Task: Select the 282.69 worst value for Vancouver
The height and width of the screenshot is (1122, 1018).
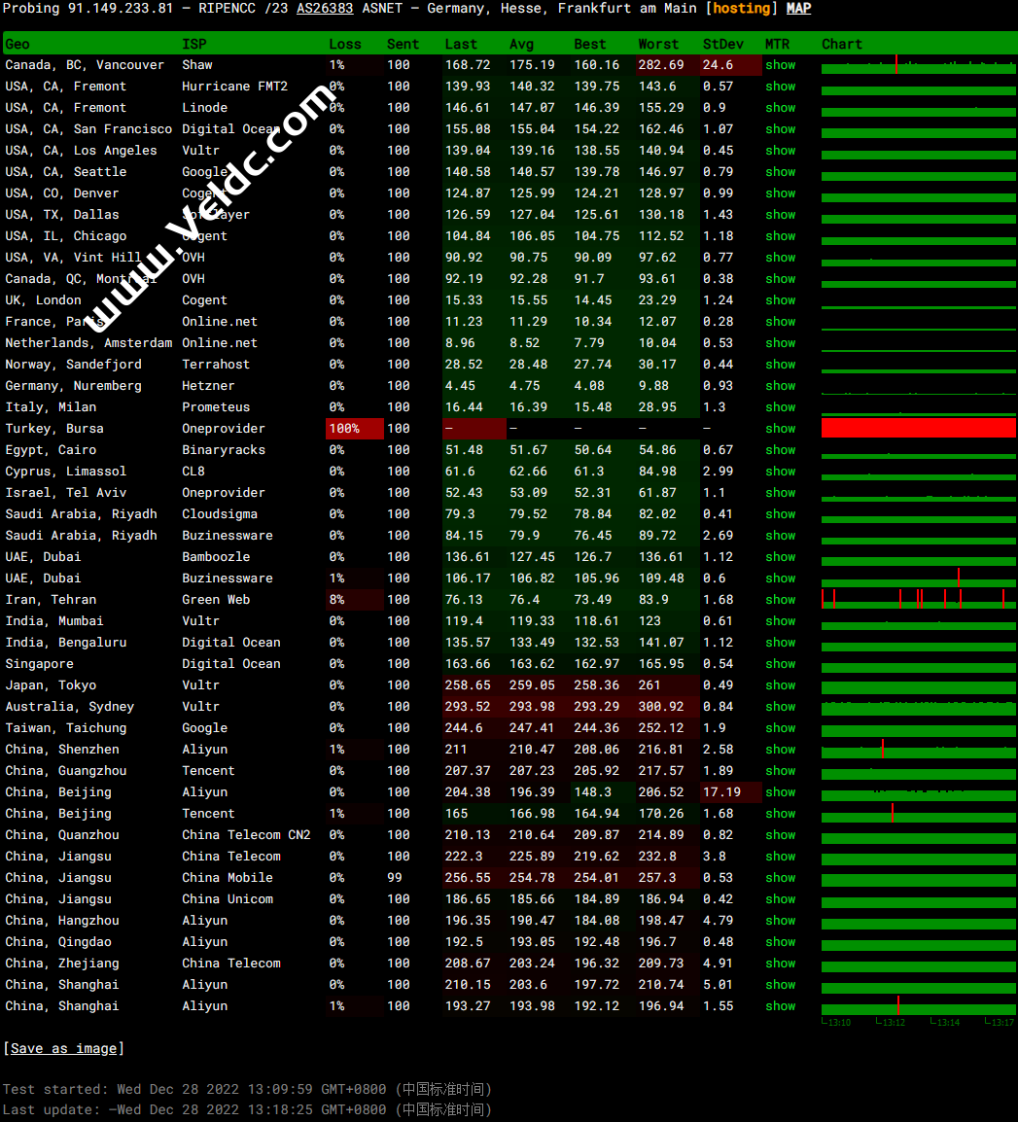Action: (x=661, y=65)
